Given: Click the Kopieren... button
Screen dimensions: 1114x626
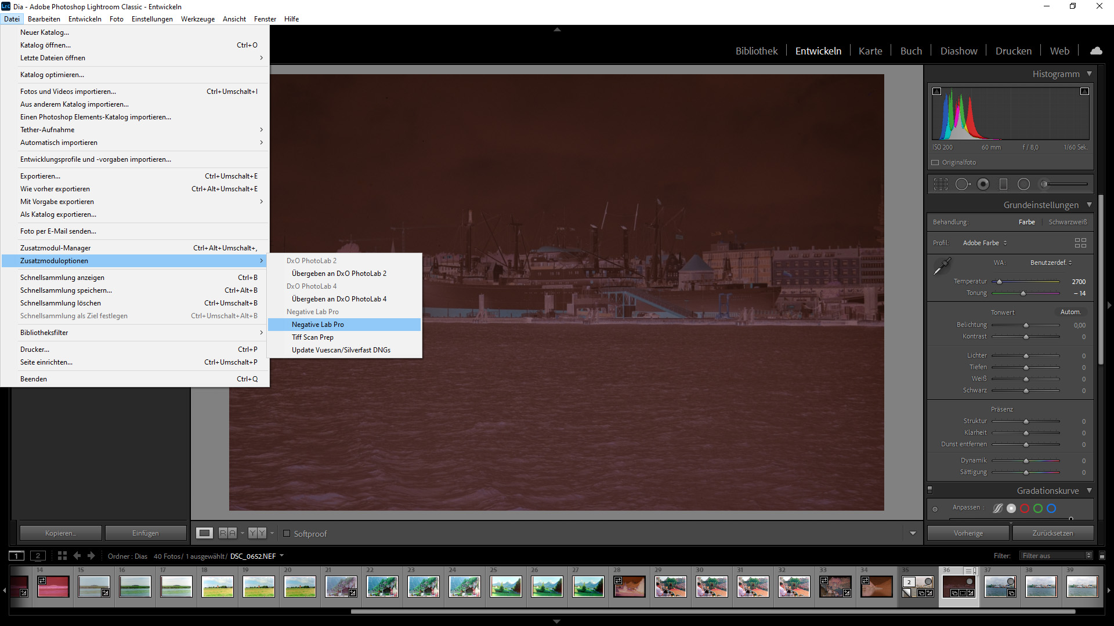Looking at the screenshot, I should coord(61,533).
